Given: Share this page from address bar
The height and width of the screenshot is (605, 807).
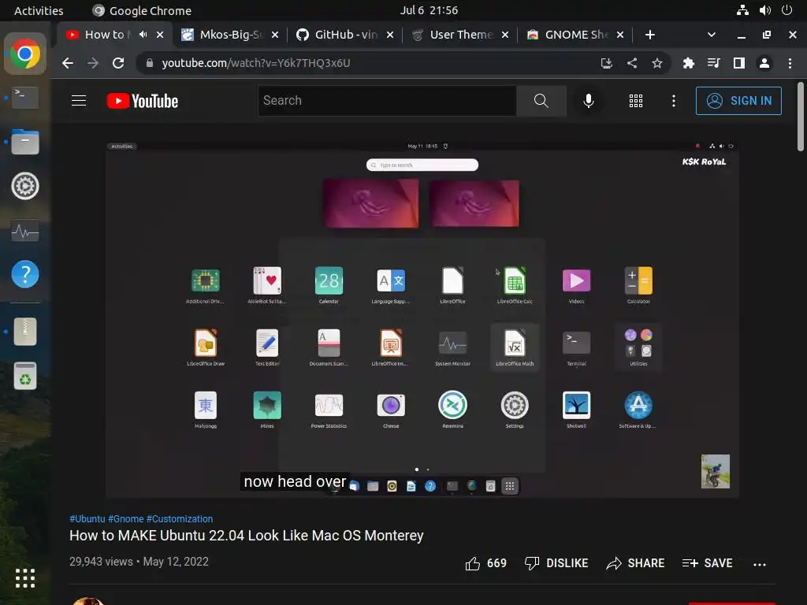Looking at the screenshot, I should [x=632, y=63].
